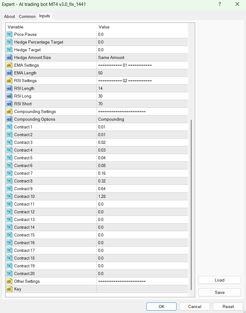Screen dimensions: 246x313
Task: Click the Contract 4 value 0.03
Action: click(x=142, y=150)
